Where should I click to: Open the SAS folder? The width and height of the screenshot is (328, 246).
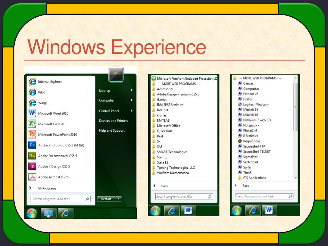[157, 147]
